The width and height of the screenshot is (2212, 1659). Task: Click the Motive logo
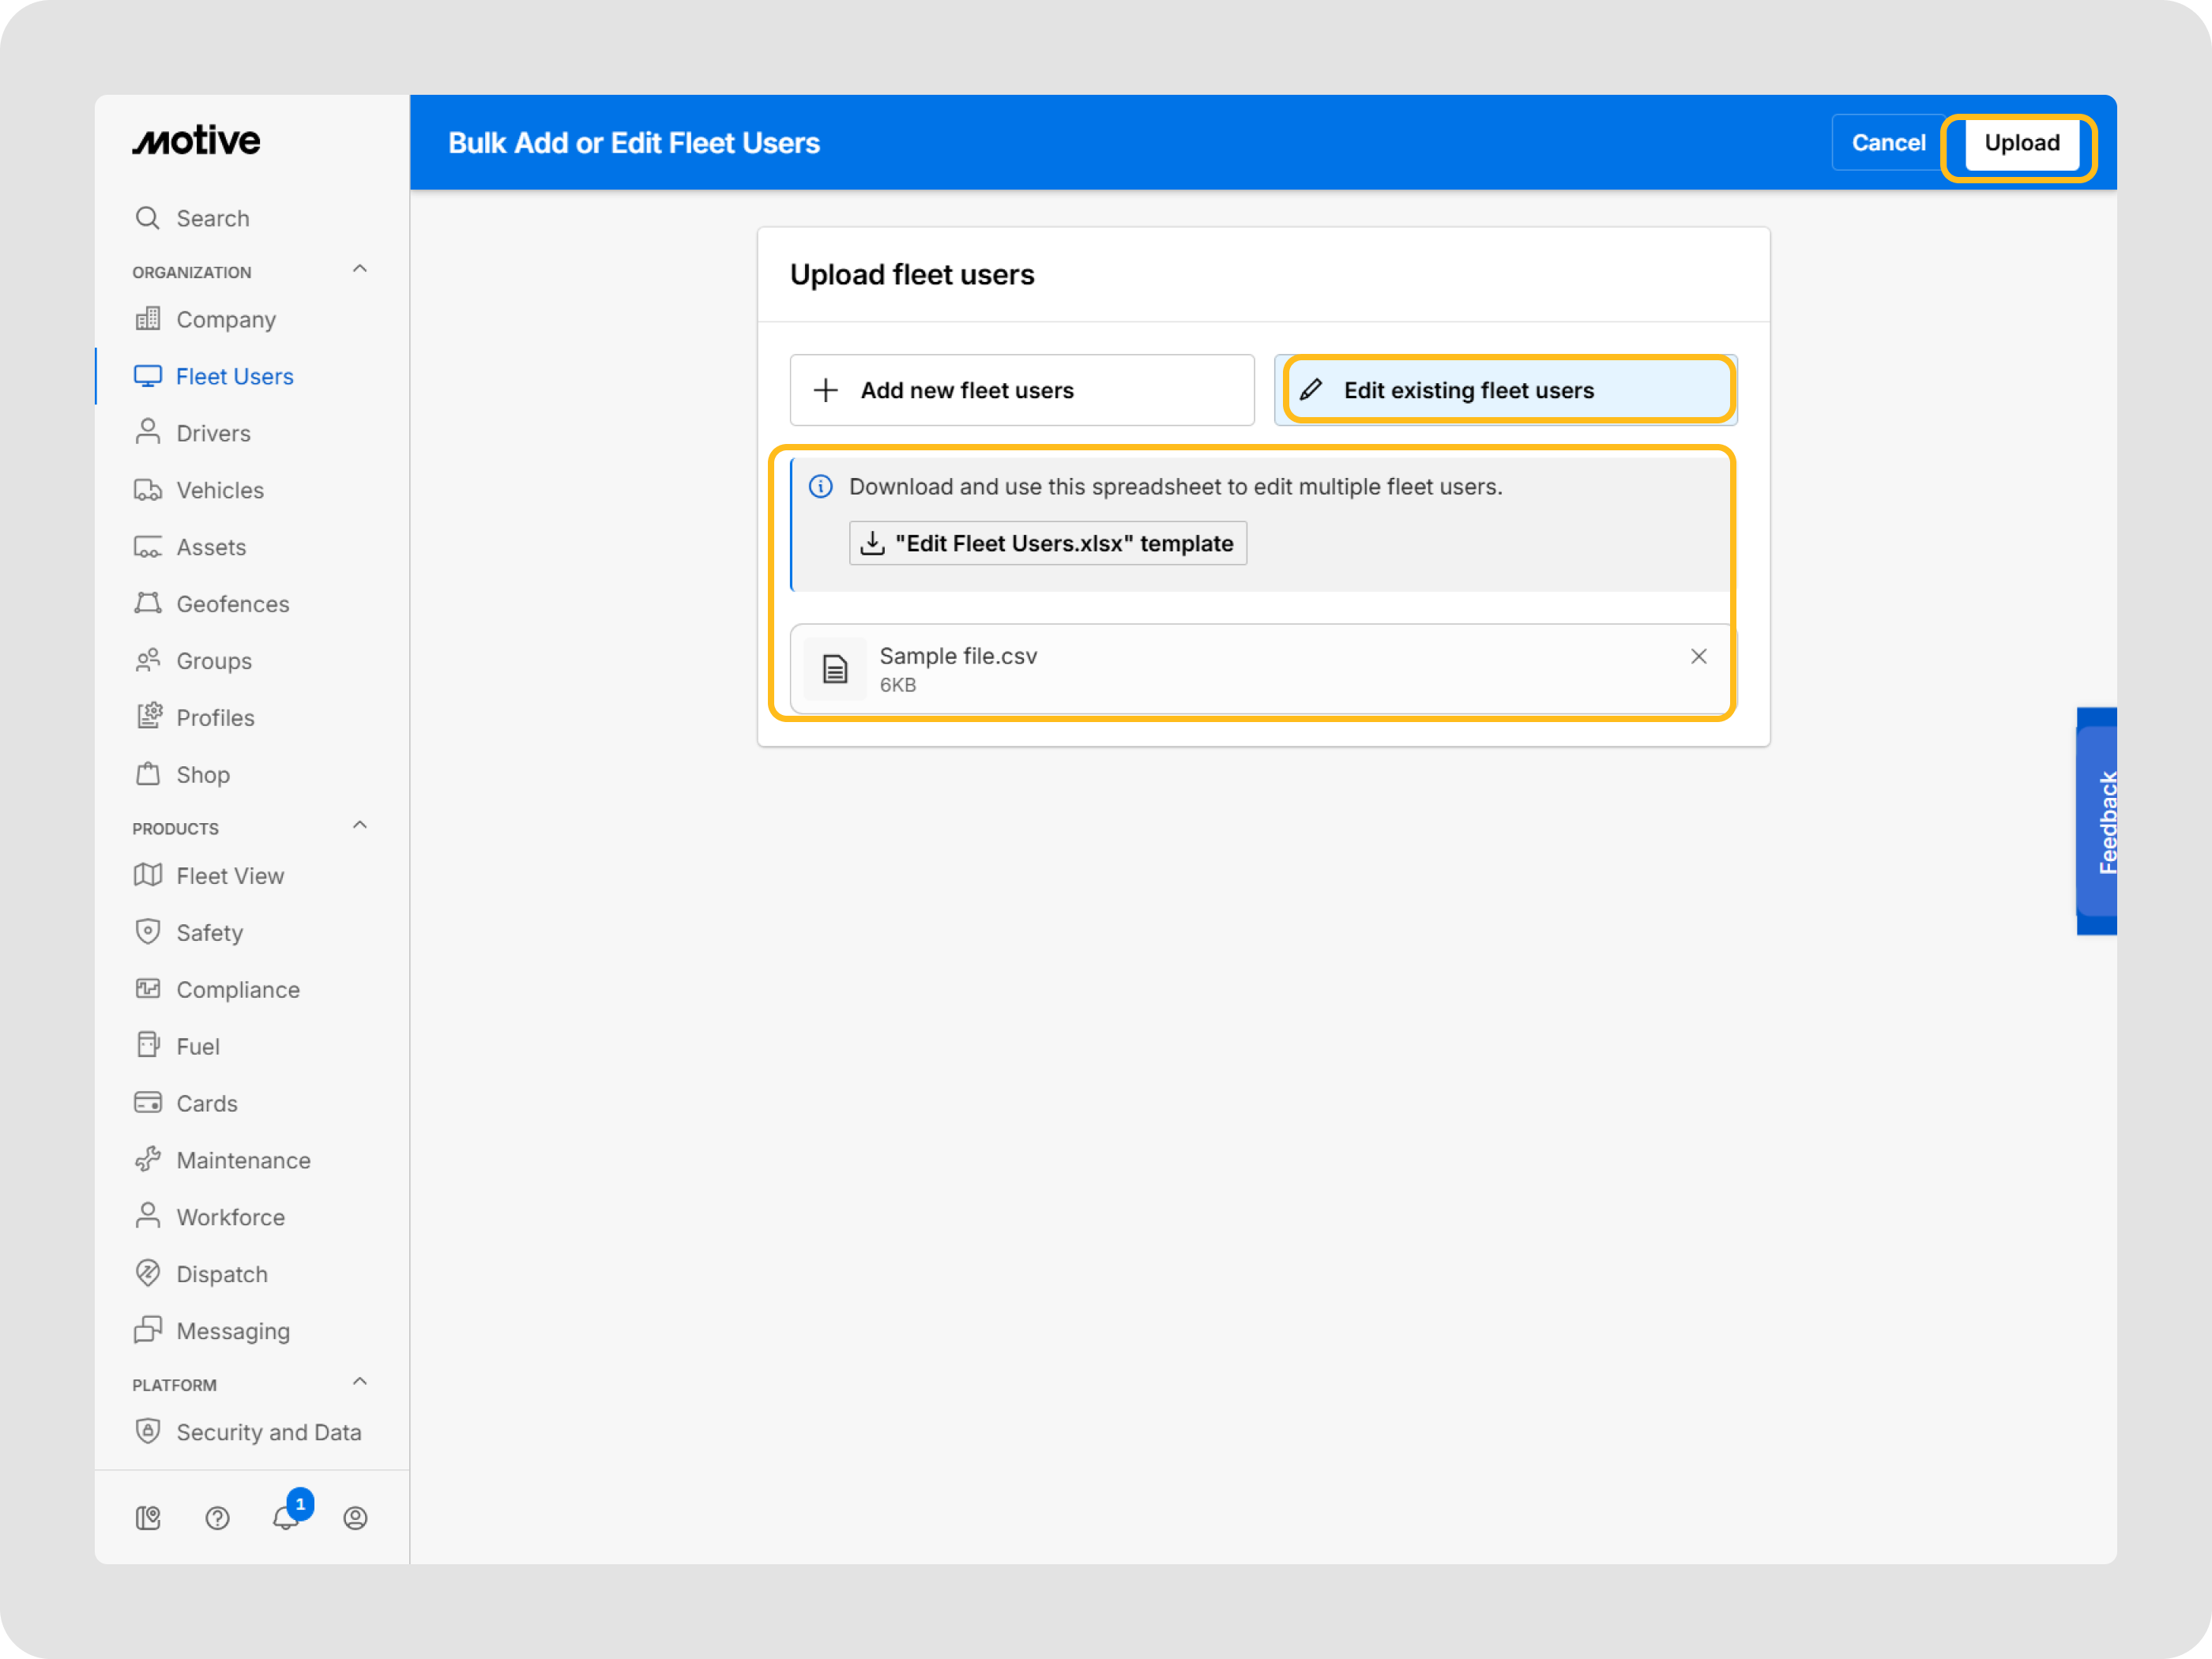click(196, 141)
